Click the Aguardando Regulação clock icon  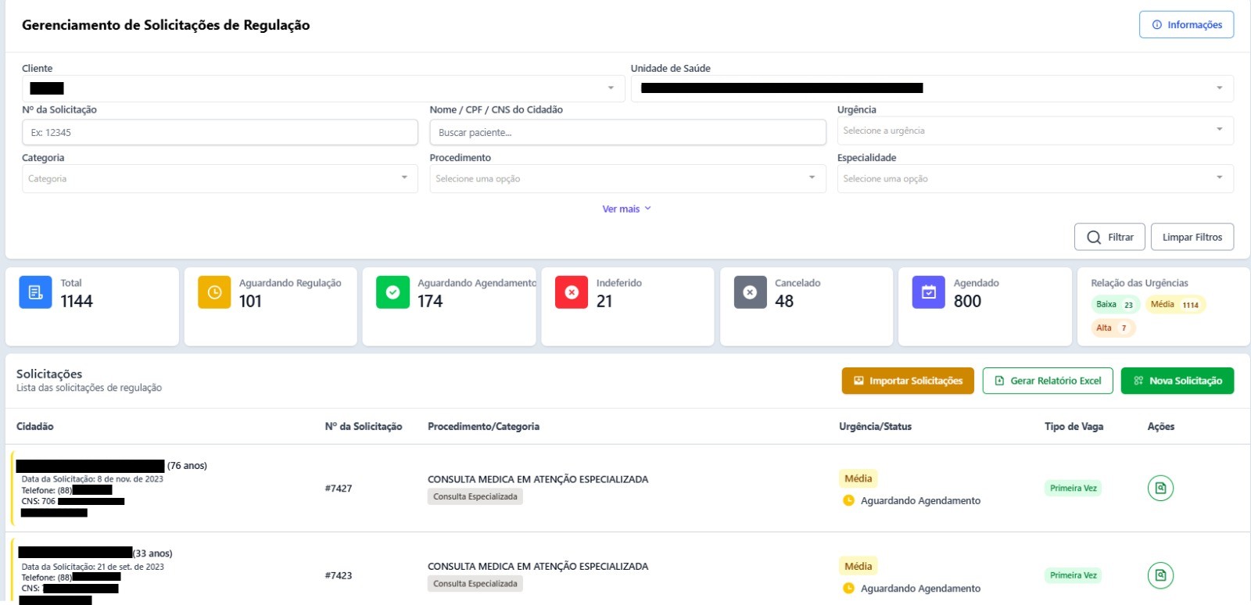[214, 292]
